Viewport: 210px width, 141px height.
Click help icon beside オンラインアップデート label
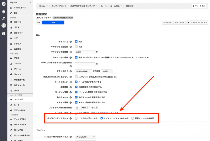pyautogui.click(x=71, y=118)
